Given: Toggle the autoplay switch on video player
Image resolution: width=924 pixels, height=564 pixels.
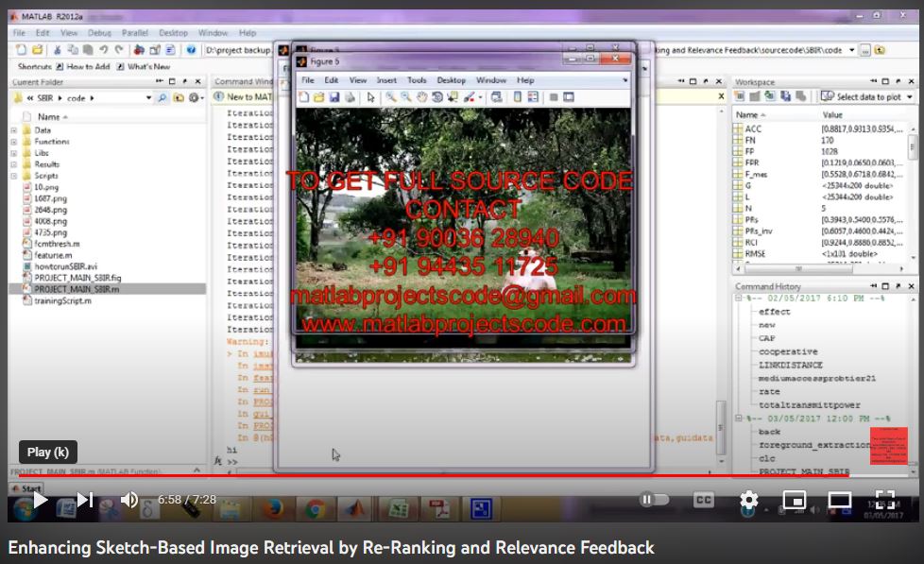Looking at the screenshot, I should [x=651, y=500].
